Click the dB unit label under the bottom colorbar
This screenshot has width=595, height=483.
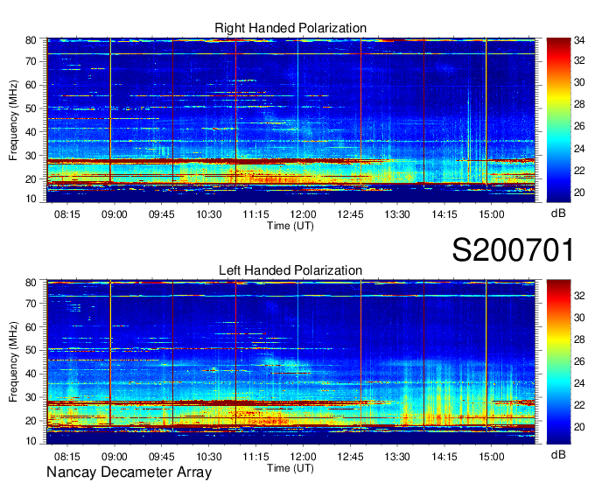(558, 455)
